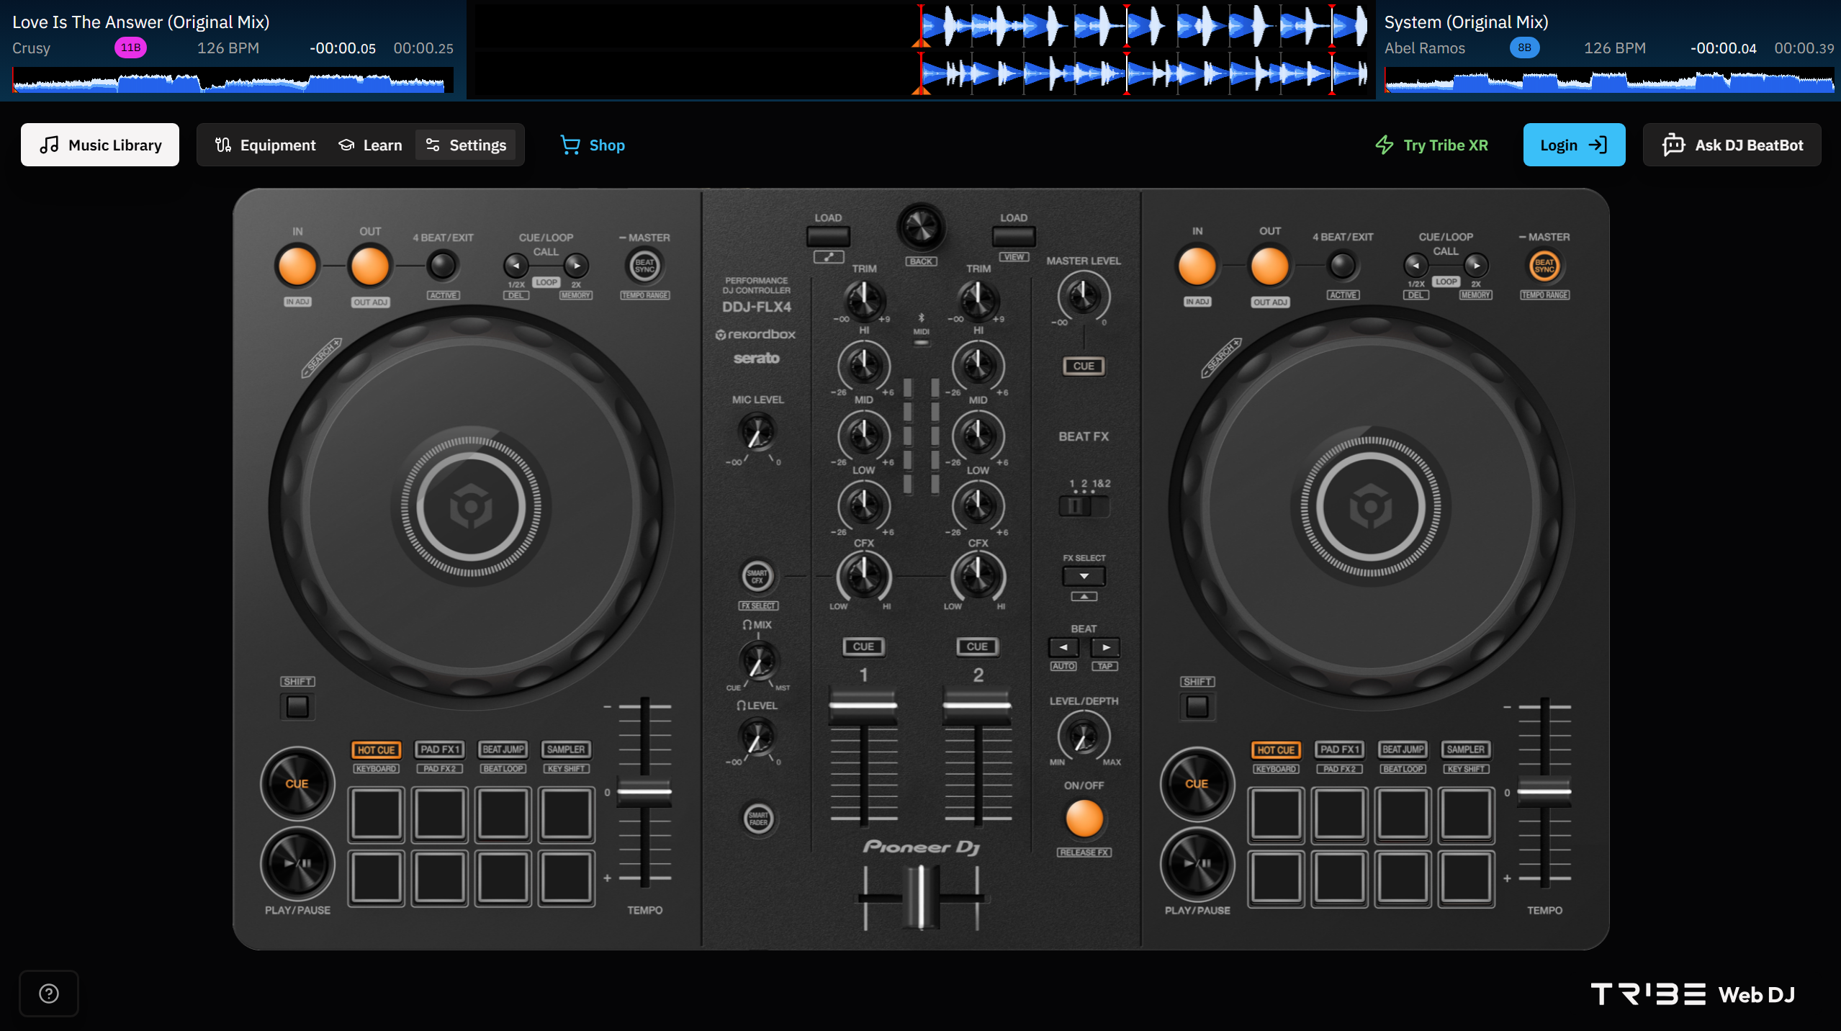
Task: Activate left deck 4 Beat/Exit loop button
Action: tap(442, 266)
